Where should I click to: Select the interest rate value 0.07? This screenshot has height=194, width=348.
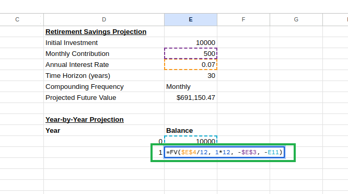coord(191,64)
